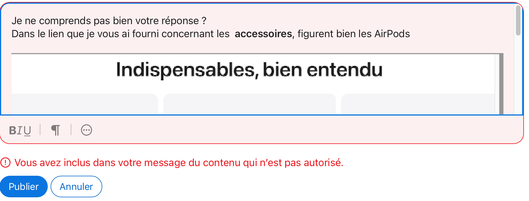Select the embedded screenshot's gray right edge bar
This screenshot has width=529, height=201.
point(501,84)
